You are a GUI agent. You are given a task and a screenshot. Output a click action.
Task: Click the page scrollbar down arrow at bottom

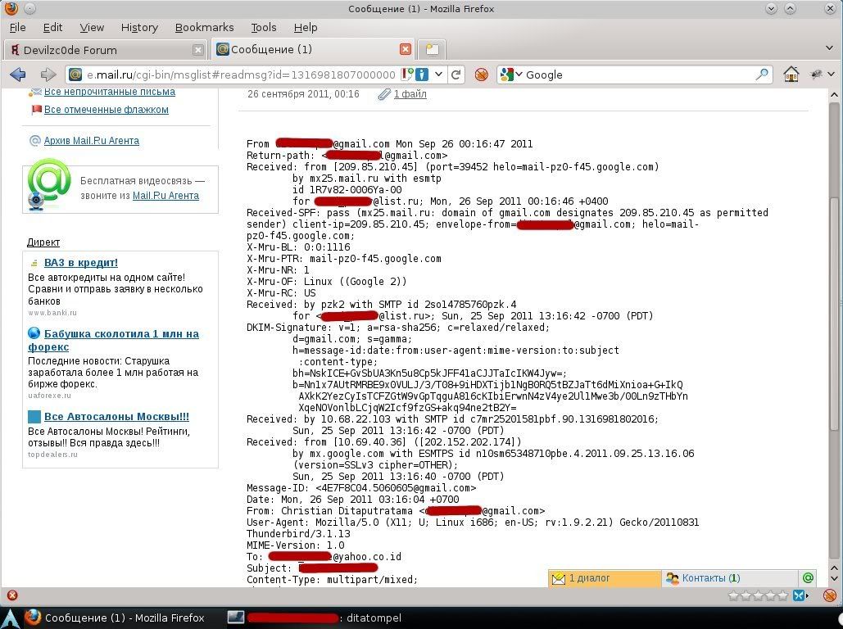click(834, 579)
